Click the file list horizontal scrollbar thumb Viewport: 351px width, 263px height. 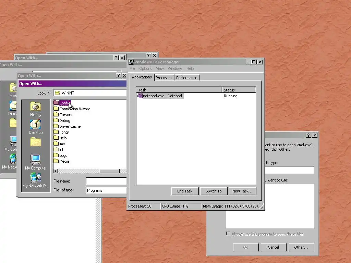[x=109, y=171]
